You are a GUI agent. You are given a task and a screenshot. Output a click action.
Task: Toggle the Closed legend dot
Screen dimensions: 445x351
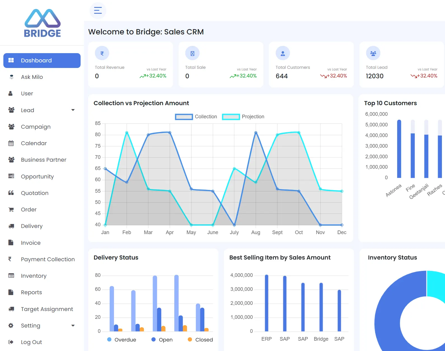(x=190, y=339)
